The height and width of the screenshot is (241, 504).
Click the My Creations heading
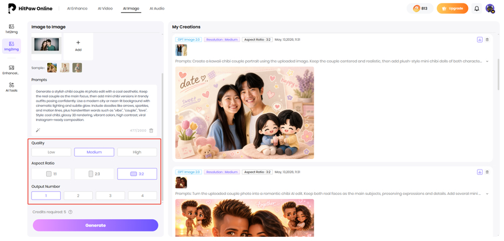pos(186,27)
